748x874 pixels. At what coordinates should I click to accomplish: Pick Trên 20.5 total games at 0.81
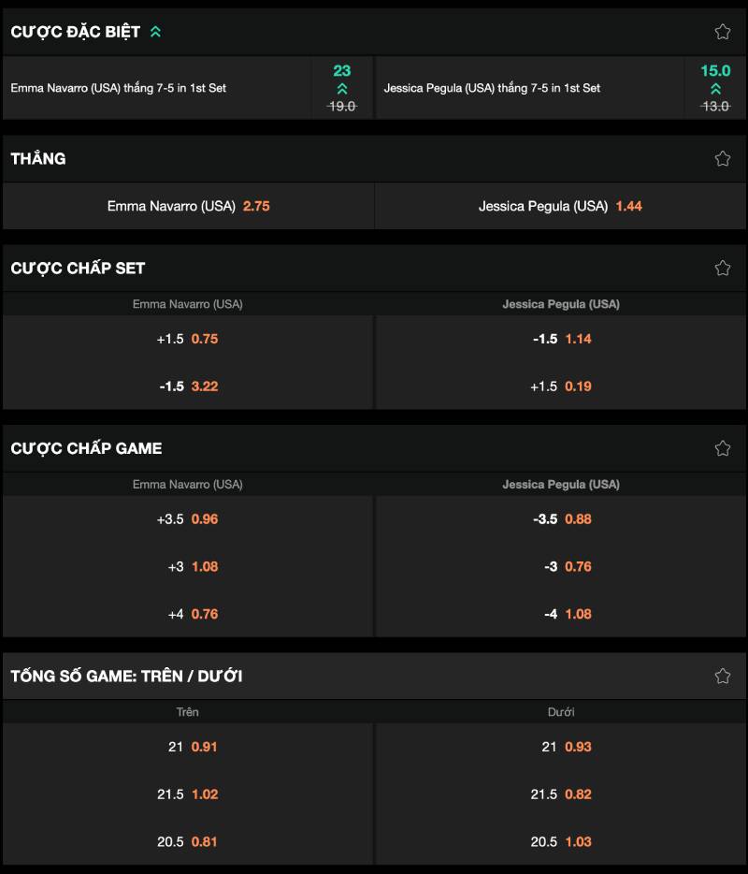pyautogui.click(x=188, y=842)
